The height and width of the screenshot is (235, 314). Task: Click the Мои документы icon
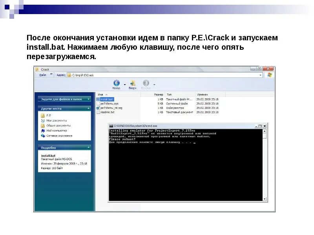43,121
